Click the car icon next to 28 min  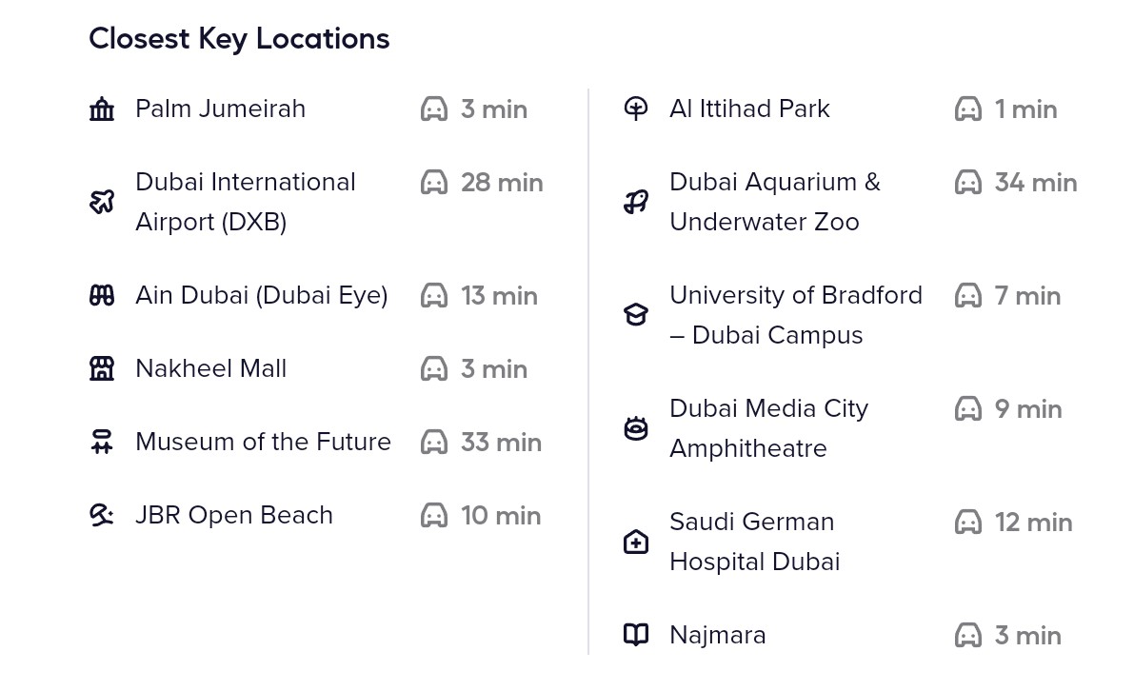click(434, 183)
